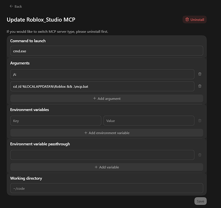
Task: Click the empty passthrough variable field
Action: coord(102,155)
